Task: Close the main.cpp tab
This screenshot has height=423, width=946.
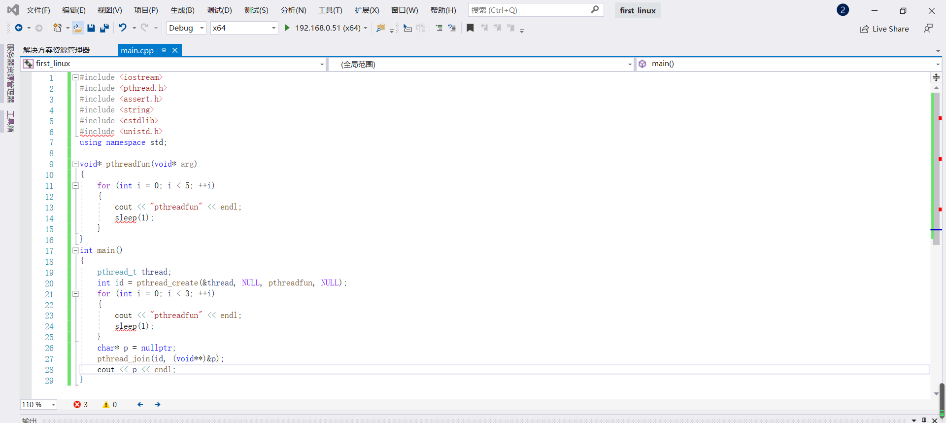Action: coord(175,50)
